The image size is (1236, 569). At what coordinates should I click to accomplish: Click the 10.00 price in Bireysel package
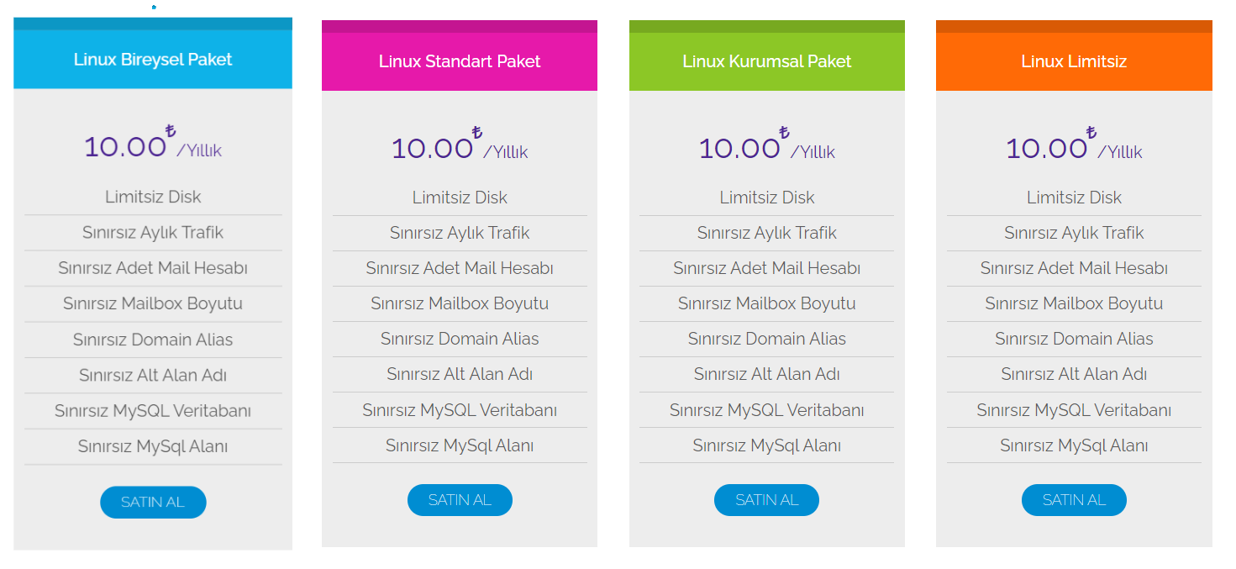point(125,146)
